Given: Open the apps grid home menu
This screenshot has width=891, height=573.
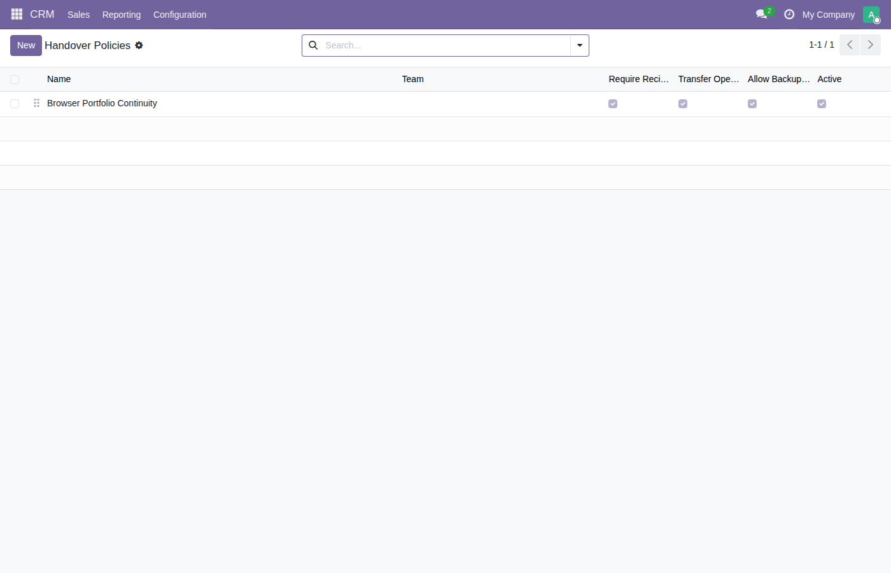Looking at the screenshot, I should [x=17, y=14].
